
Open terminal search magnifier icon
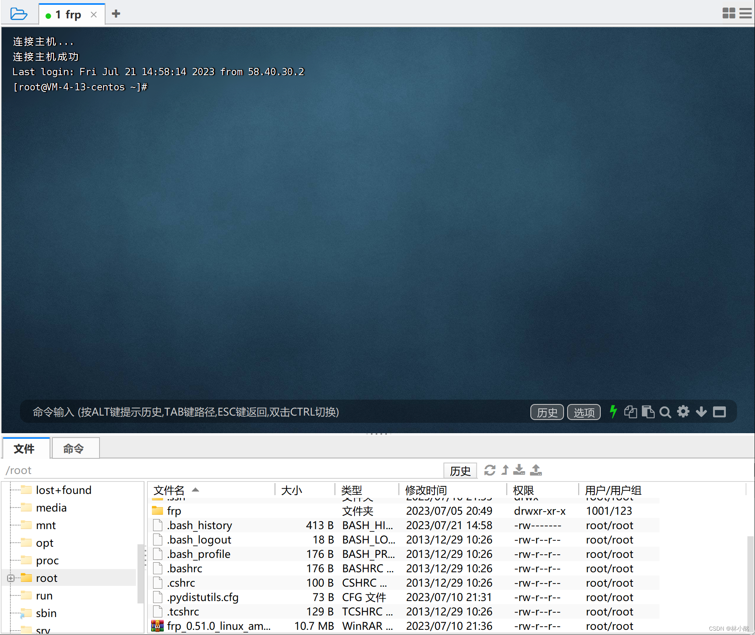665,412
